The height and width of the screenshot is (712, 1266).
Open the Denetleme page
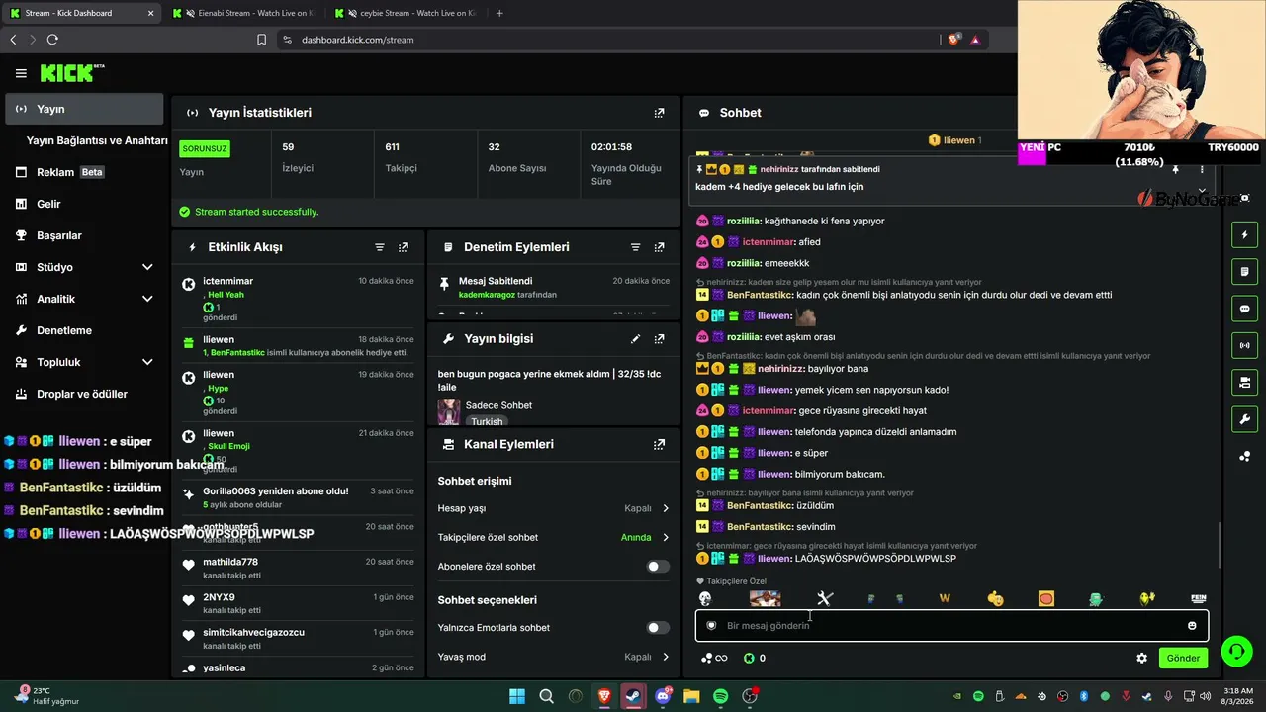click(85, 330)
